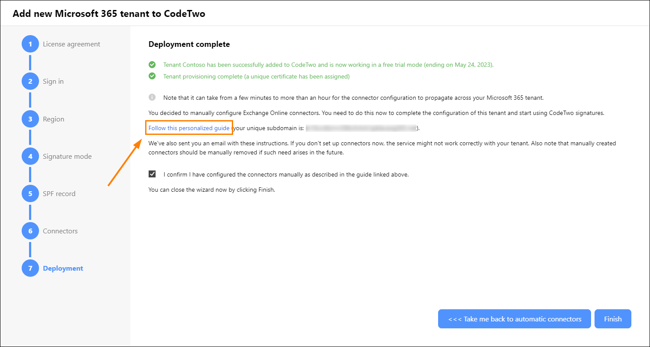Select the step 2 Sign in circle
Screen dimensions: 650x347
[30, 82]
